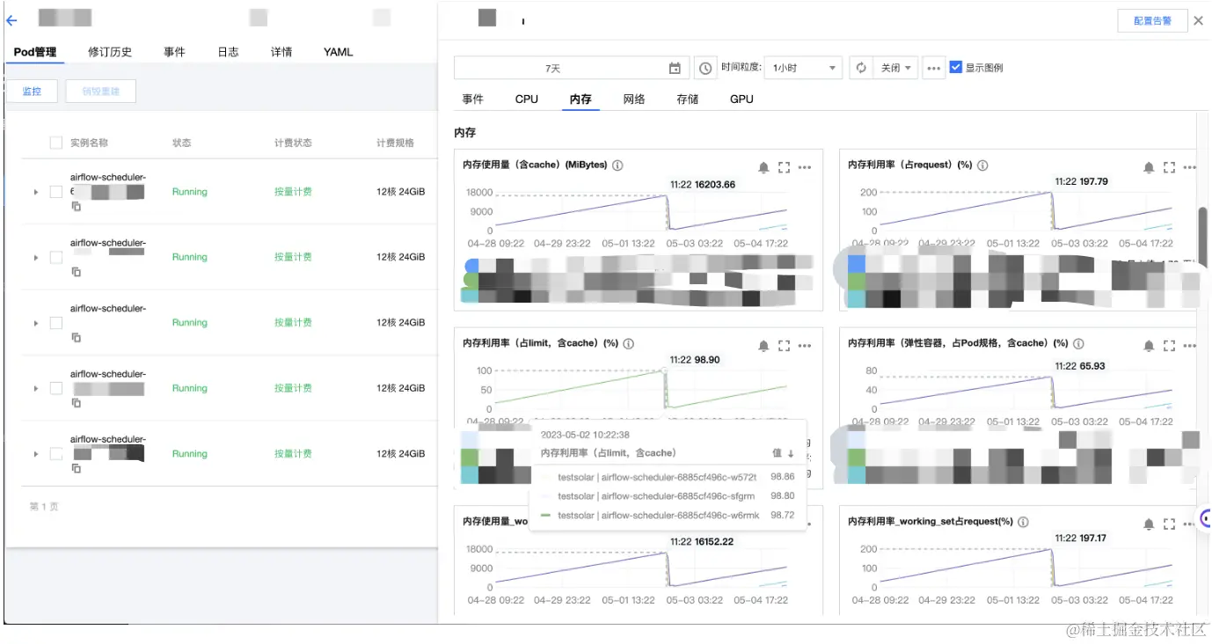Show info for 内存使用量（含cache）chart
Screen dimensions: 1212x644
point(618,165)
